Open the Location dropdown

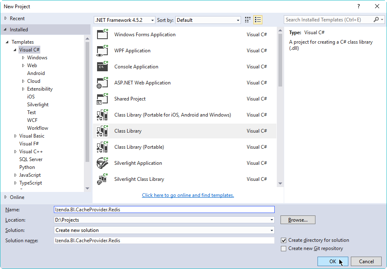click(x=272, y=220)
